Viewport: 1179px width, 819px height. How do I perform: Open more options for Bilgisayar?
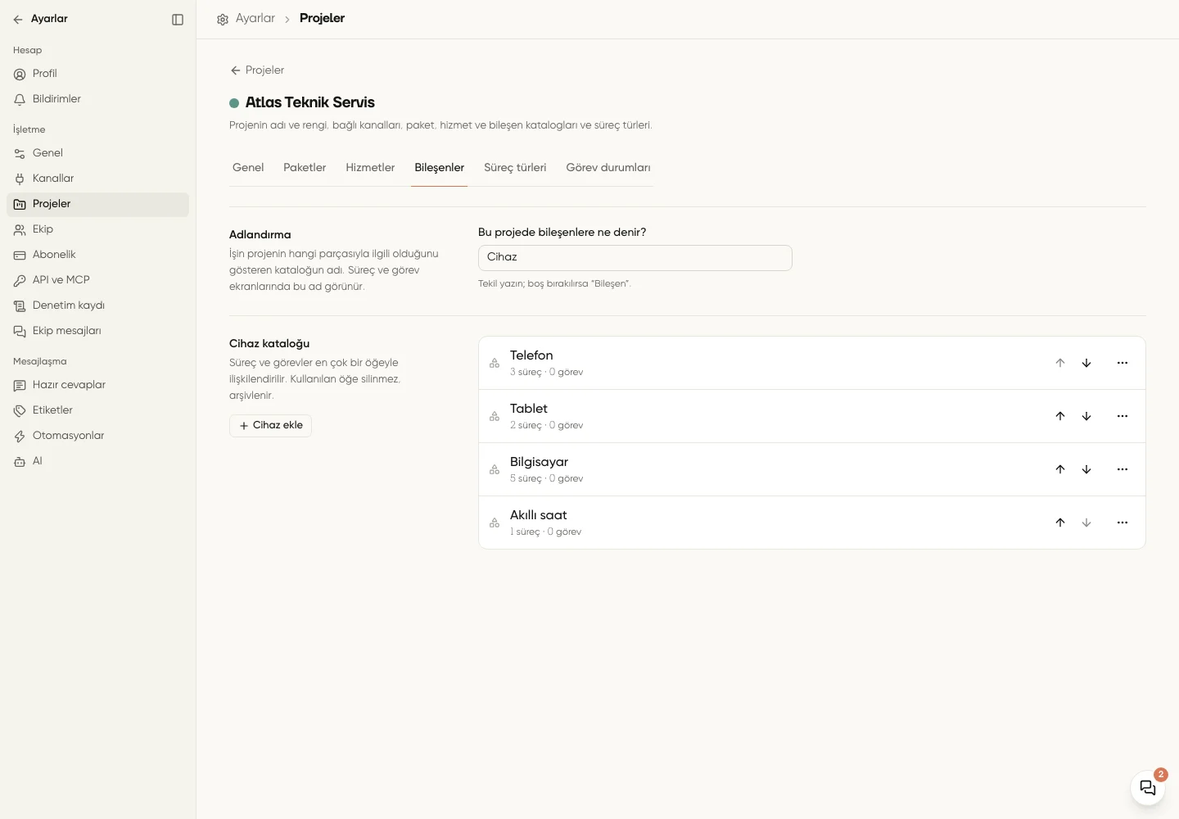[1123, 469]
